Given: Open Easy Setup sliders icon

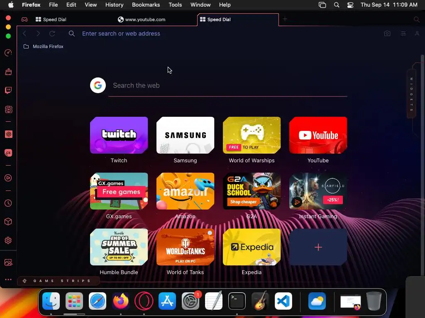Looking at the screenshot, I should click(403, 33).
